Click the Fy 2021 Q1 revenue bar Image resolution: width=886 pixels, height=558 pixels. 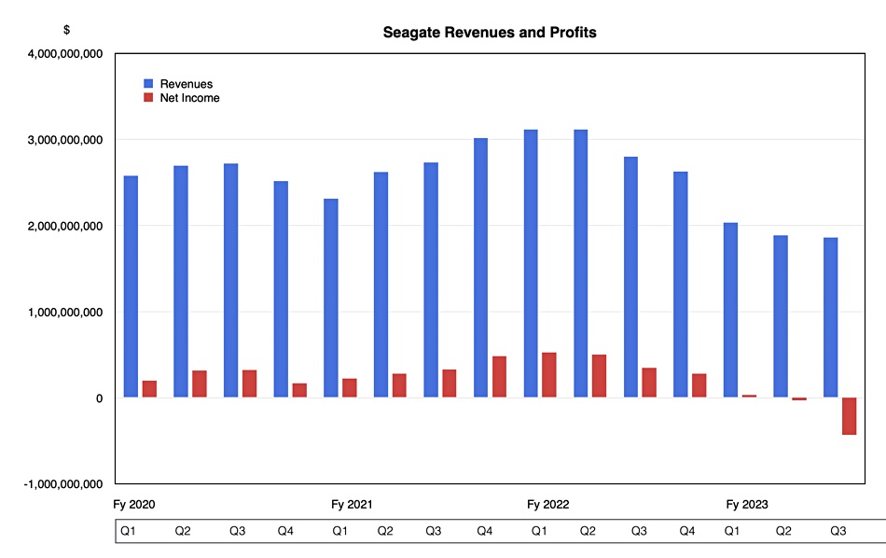point(330,298)
